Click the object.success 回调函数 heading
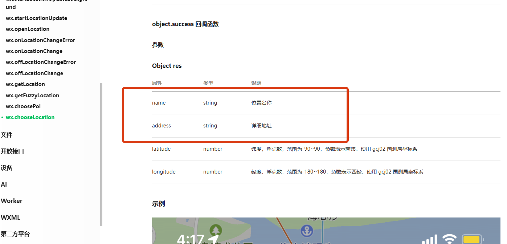Image resolution: width=507 pixels, height=244 pixels. click(185, 24)
